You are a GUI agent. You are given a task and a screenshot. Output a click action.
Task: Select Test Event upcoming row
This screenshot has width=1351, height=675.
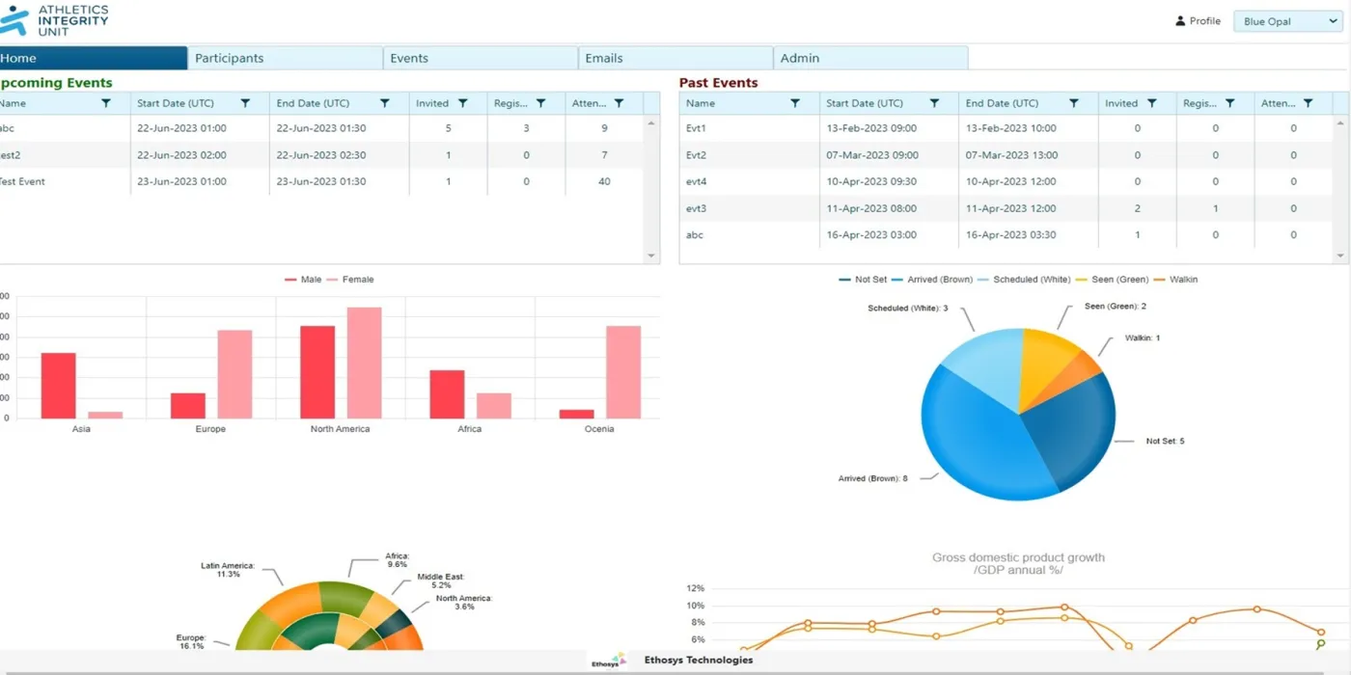[321, 181]
